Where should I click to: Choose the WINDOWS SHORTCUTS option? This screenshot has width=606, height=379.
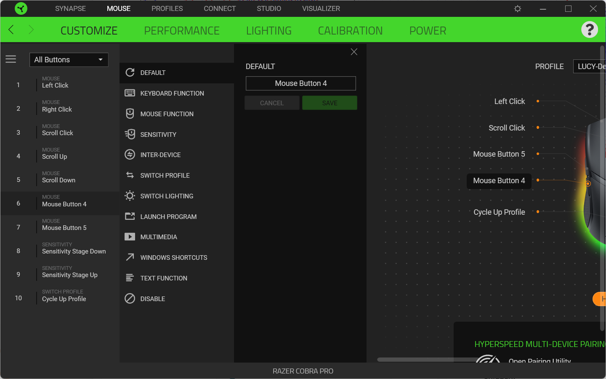coord(177,257)
